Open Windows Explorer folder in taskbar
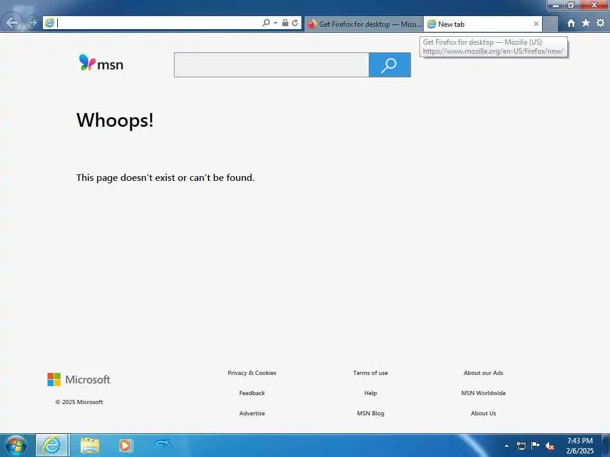This screenshot has height=457, width=610. click(90, 446)
